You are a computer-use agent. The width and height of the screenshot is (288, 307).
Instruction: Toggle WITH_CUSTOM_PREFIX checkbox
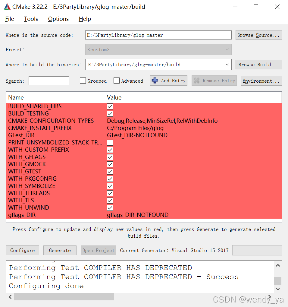[x=110, y=150]
